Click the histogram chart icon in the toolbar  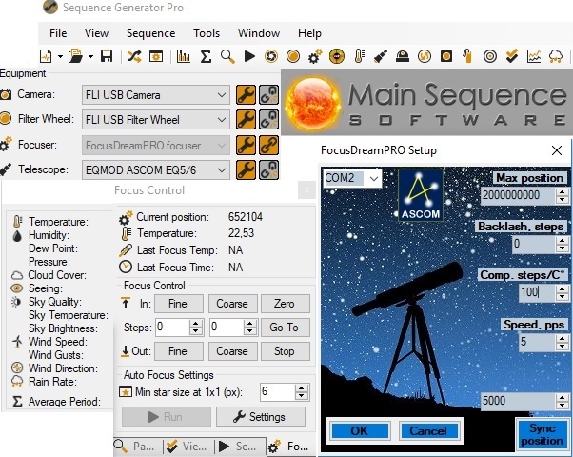[183, 56]
